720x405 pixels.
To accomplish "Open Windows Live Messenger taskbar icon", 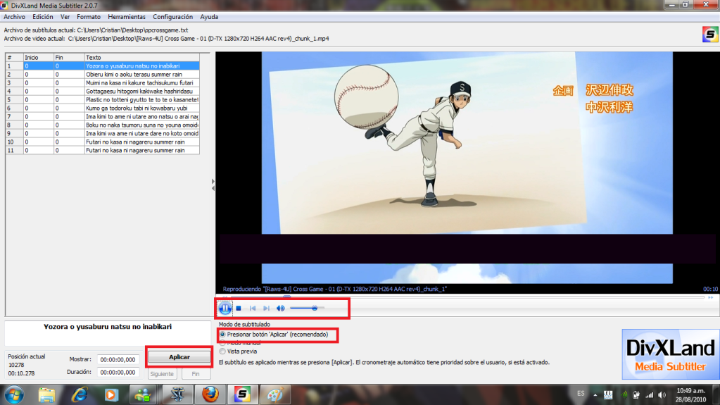I will tap(144, 395).
